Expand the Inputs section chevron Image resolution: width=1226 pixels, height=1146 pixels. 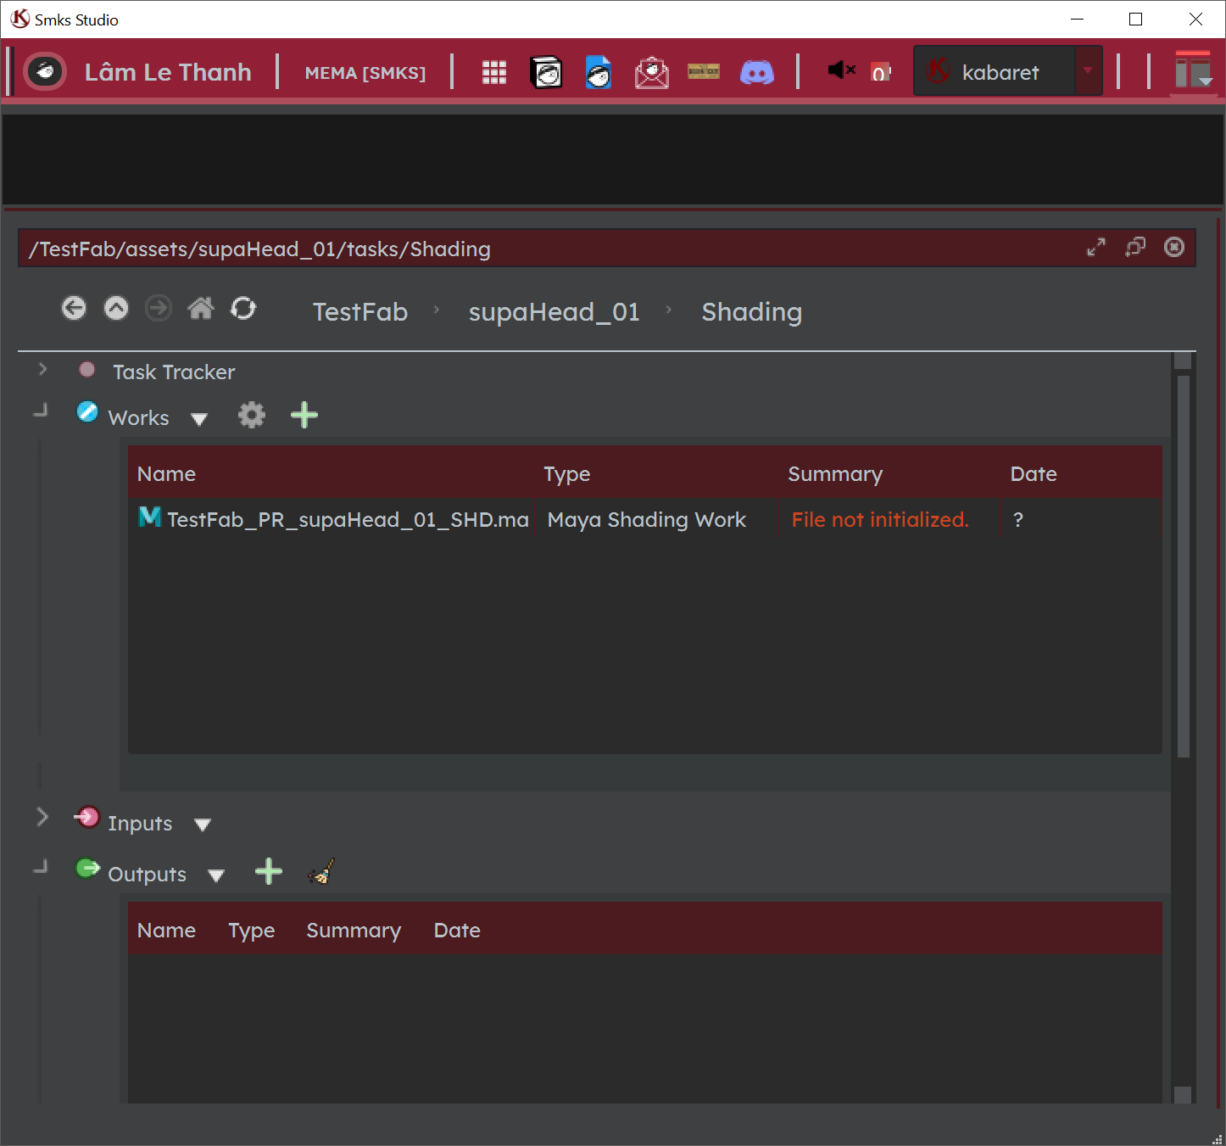42,817
